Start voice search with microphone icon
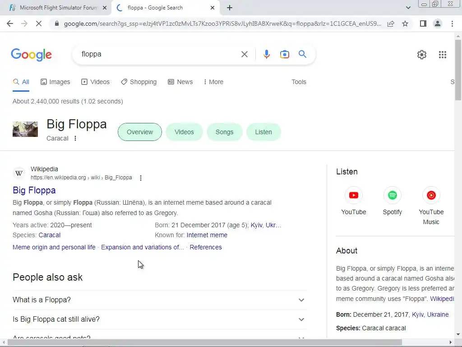The width and height of the screenshot is (462, 347). coord(266,54)
